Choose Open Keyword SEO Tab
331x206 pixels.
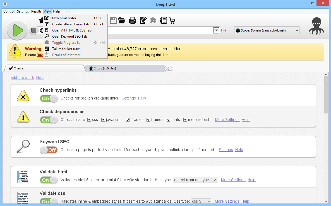pos(75,37)
